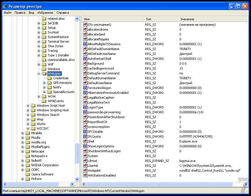Image resolution: width=251 pixels, height=196 pixels.
Task: Select the Credentials subkey
Action: (61, 78)
